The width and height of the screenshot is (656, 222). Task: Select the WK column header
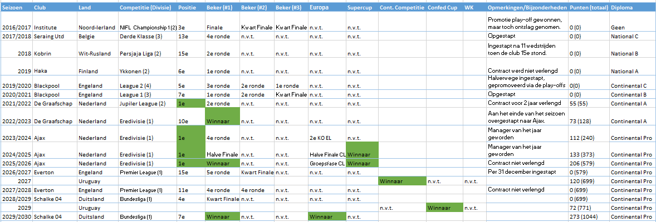pos(475,8)
